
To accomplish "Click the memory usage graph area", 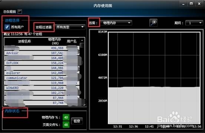I will click(154, 78).
